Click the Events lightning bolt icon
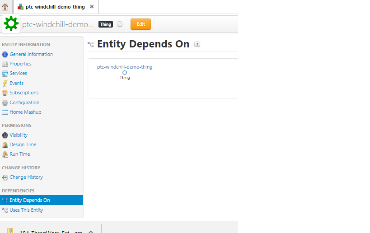 click(5, 83)
